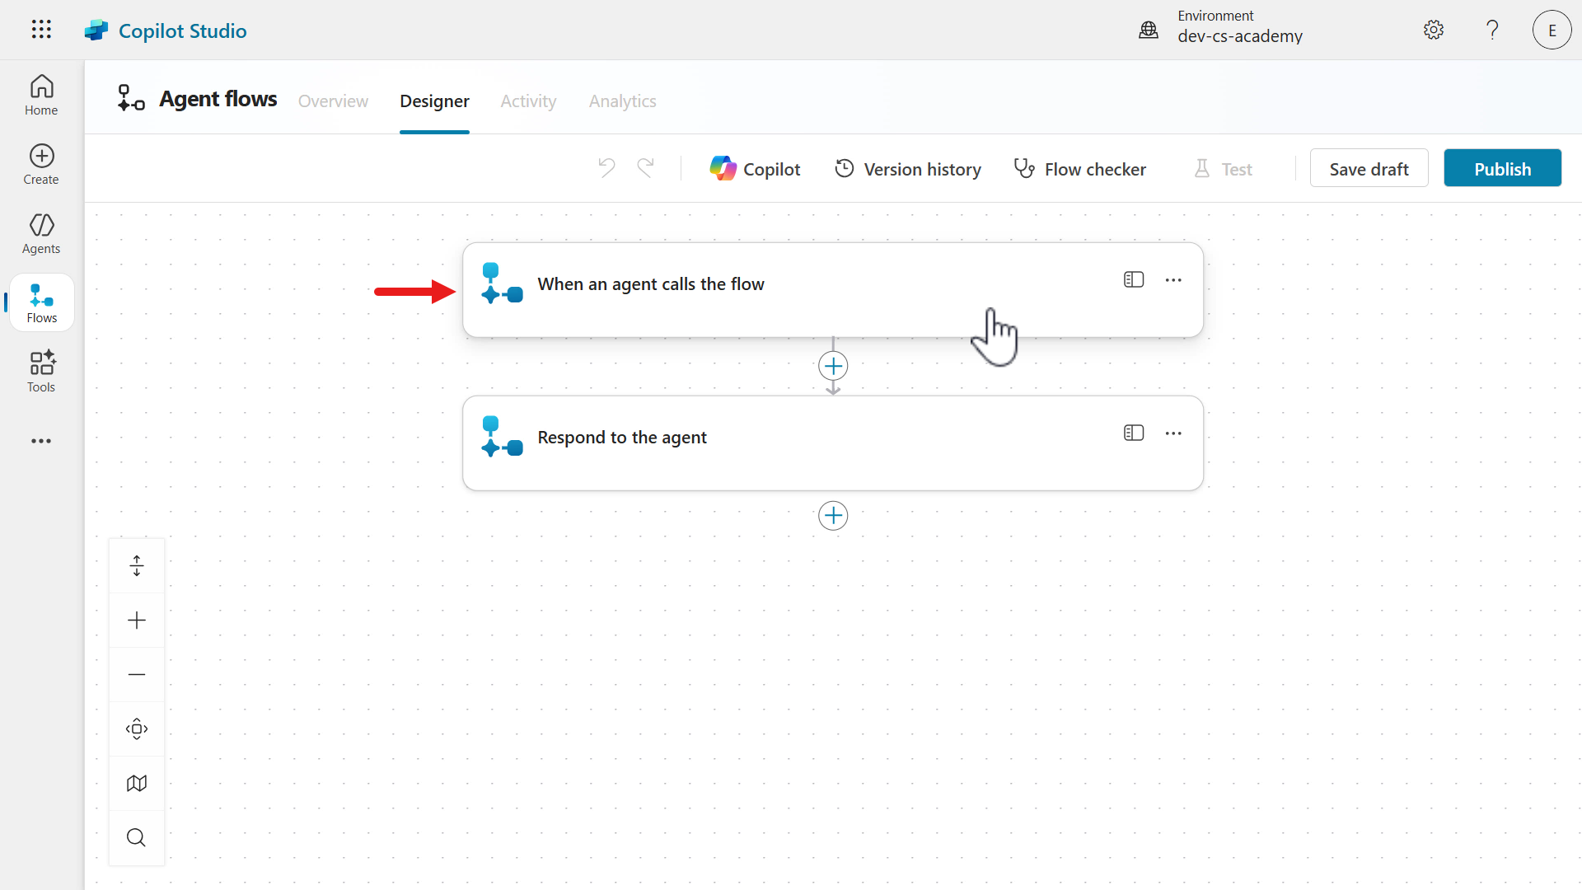Viewport: 1582px width, 890px height.
Task: Click the Save draft button
Action: pos(1369,169)
